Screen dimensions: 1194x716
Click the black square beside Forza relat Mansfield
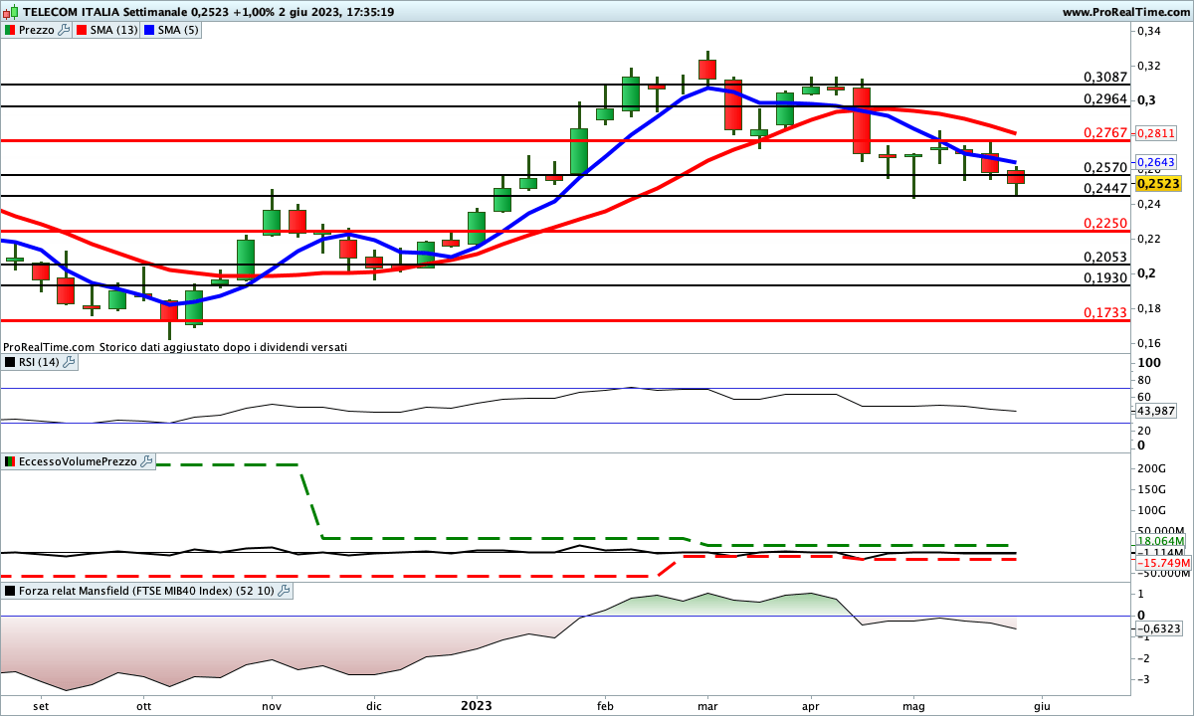[x=10, y=591]
